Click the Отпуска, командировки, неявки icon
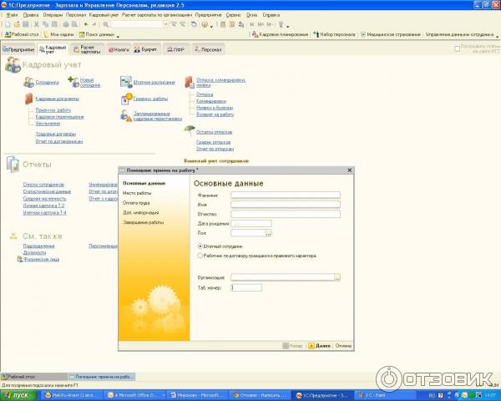This screenshot has height=401, width=501. click(x=189, y=81)
